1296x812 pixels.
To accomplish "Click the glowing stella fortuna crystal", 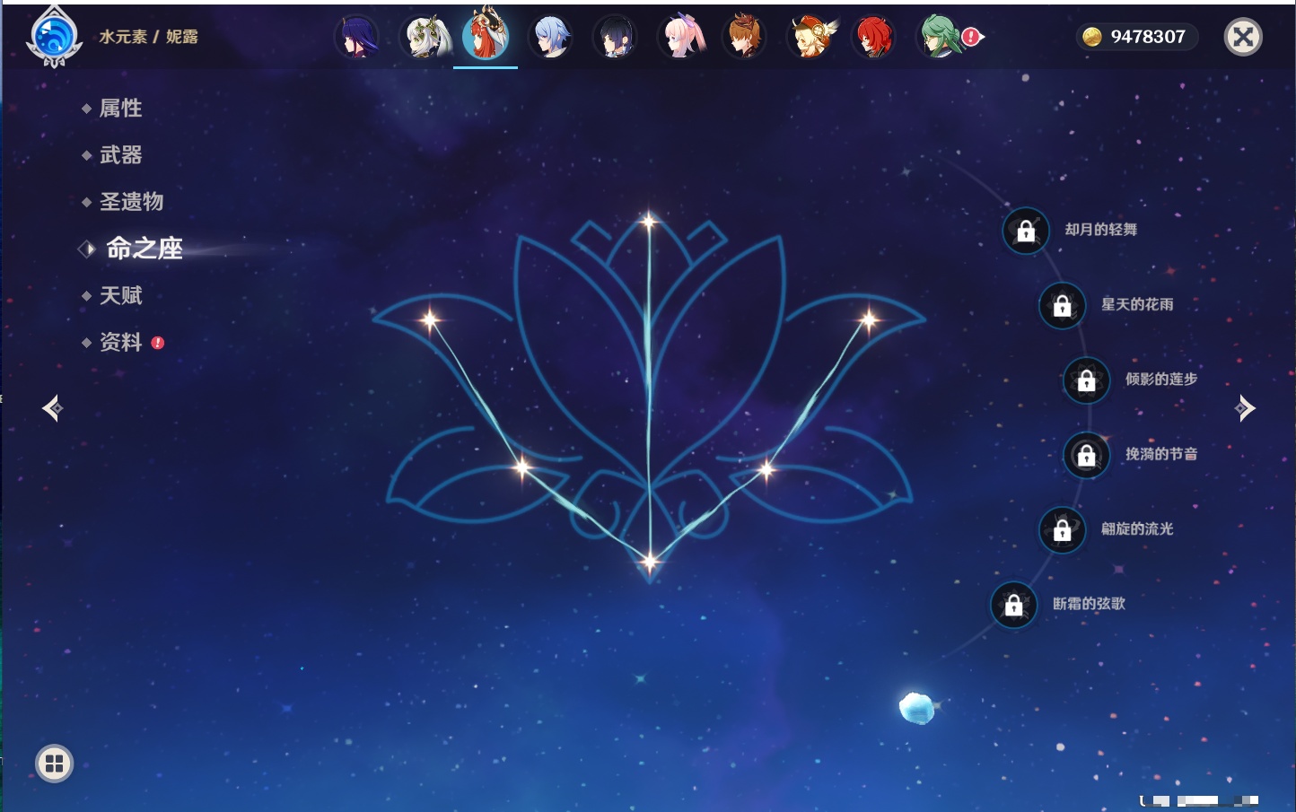I will coord(916,707).
